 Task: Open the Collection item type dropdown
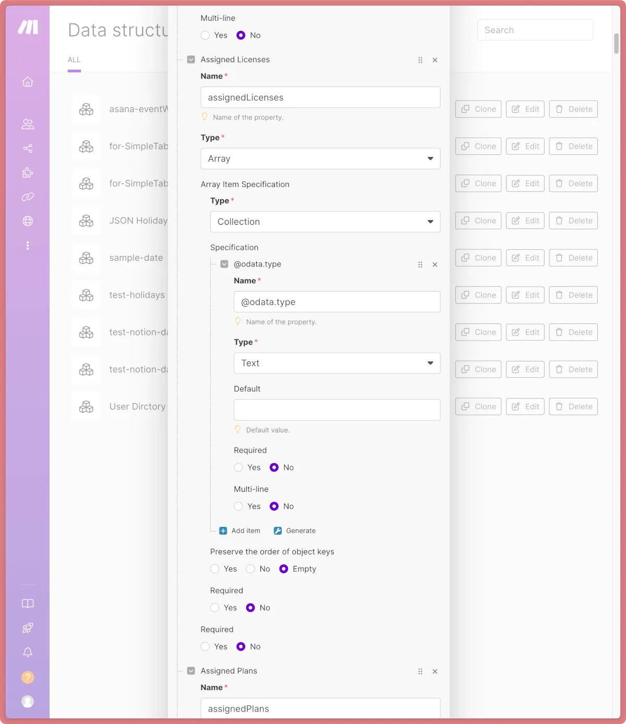tap(325, 222)
